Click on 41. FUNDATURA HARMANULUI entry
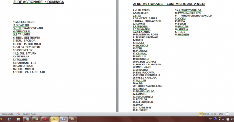This screenshot has height=122, width=234. 193,16
